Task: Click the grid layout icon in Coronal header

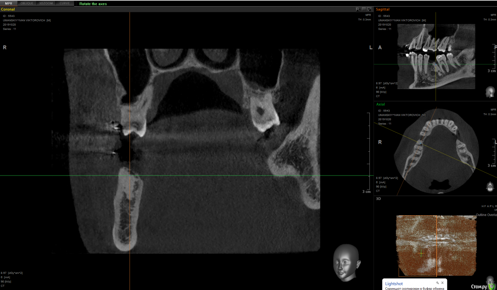Action: [363, 9]
